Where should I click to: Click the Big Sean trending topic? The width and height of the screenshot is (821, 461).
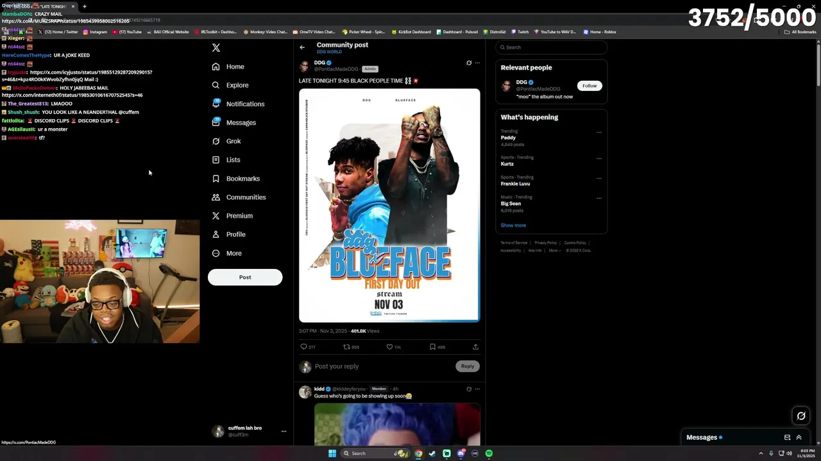[511, 204]
